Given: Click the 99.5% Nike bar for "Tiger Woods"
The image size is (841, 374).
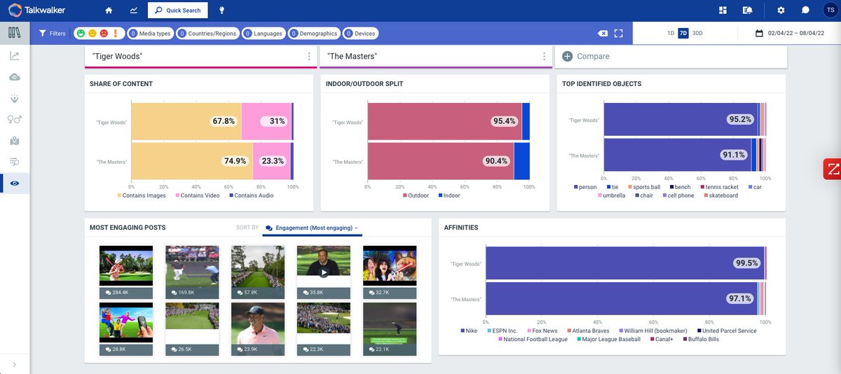Looking at the screenshot, I should (x=624, y=263).
